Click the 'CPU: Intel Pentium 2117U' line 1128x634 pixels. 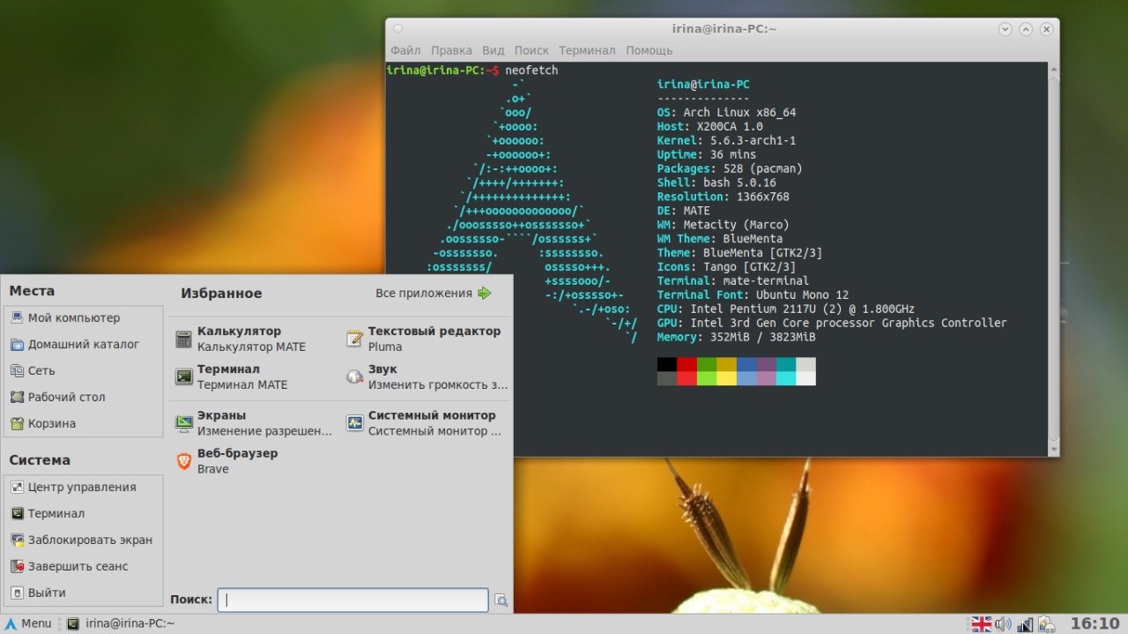pos(785,309)
